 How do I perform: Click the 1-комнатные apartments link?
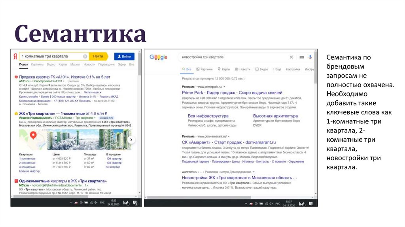point(27,159)
